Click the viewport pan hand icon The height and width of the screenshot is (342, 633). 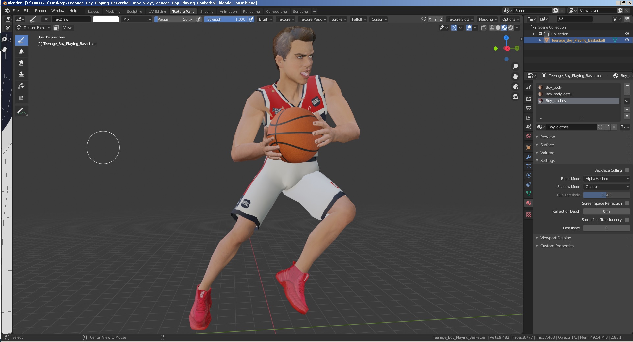[x=515, y=76]
